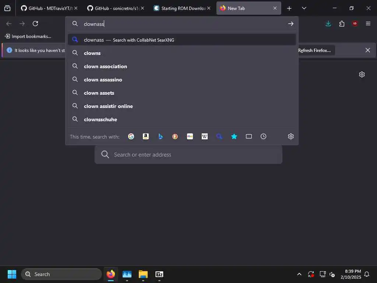Select the New Tab tab

pos(249,8)
